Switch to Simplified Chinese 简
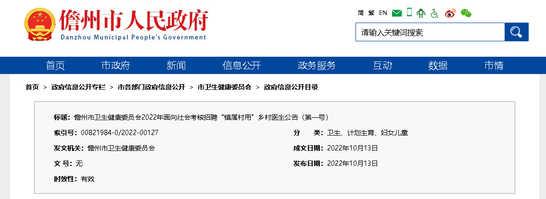The height and width of the screenshot is (199, 546). pyautogui.click(x=361, y=13)
